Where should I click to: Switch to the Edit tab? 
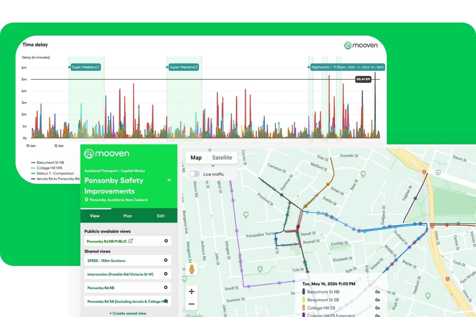(x=161, y=216)
